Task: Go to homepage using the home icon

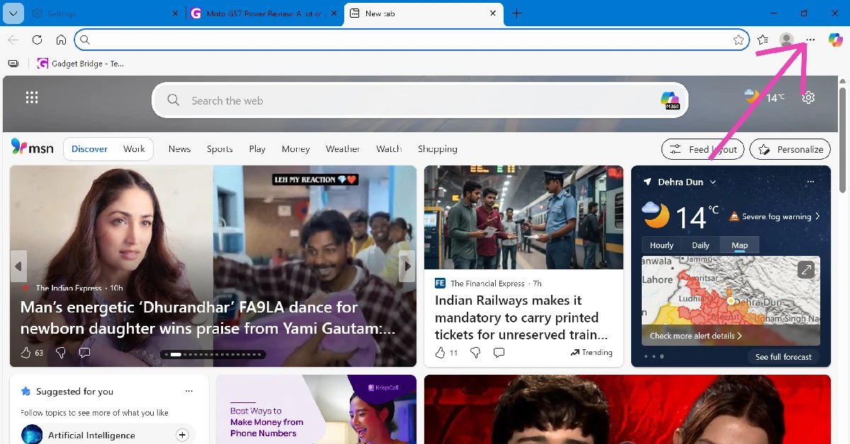Action: tap(61, 40)
